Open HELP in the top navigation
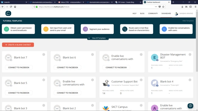The width and height of the screenshot is (198, 111). click(x=134, y=13)
